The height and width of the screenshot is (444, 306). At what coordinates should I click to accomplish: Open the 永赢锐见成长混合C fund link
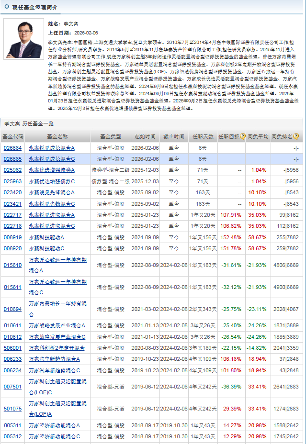[x=52, y=159]
